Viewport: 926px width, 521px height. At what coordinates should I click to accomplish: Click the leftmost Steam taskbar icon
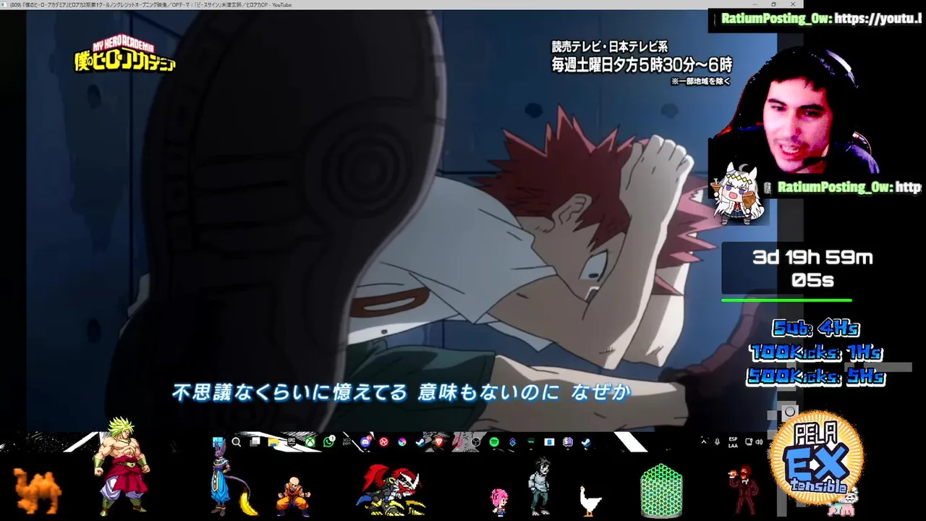(420, 442)
